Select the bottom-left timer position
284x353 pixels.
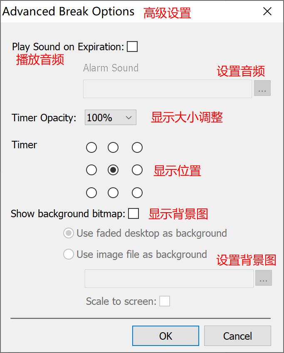tap(91, 192)
